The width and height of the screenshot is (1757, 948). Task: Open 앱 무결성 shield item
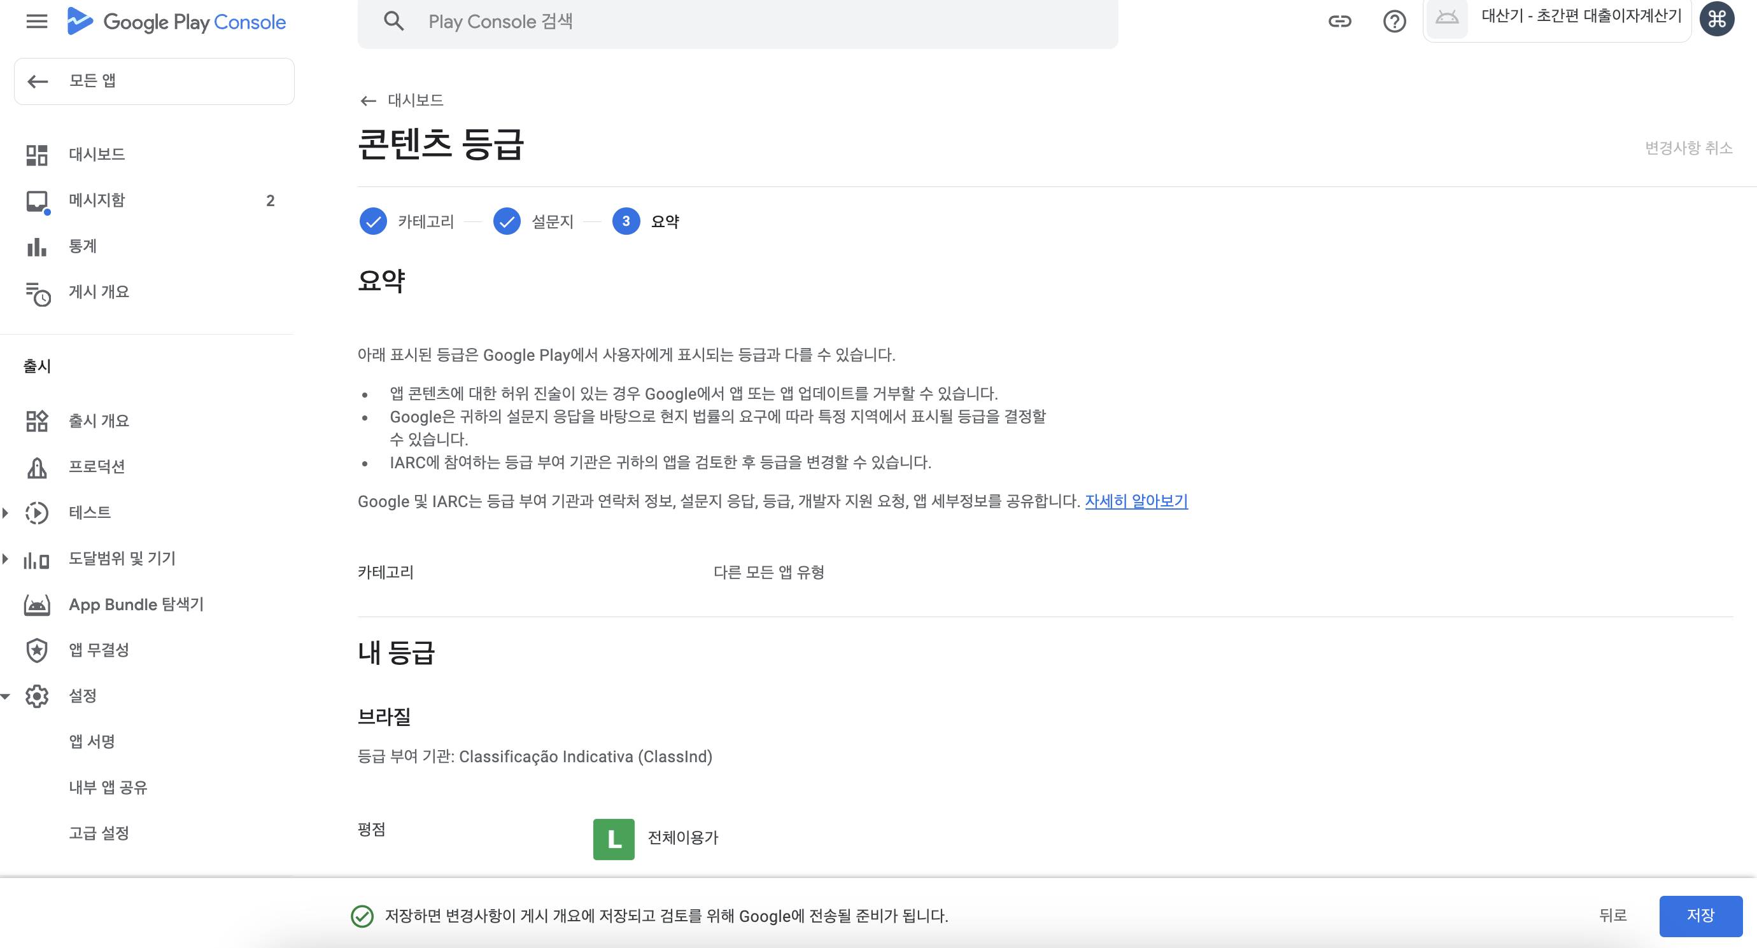[x=98, y=650]
